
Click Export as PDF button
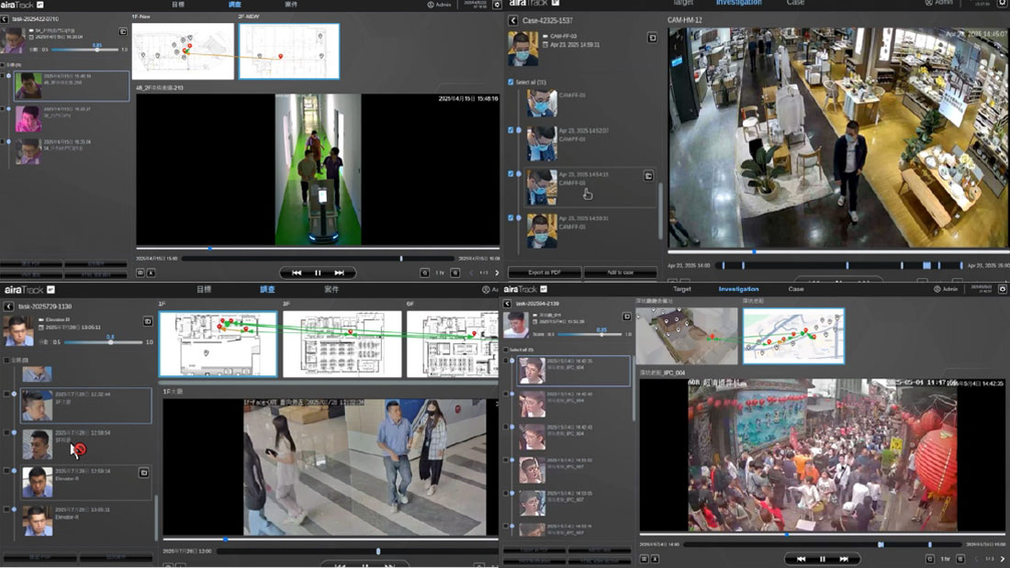[543, 273]
